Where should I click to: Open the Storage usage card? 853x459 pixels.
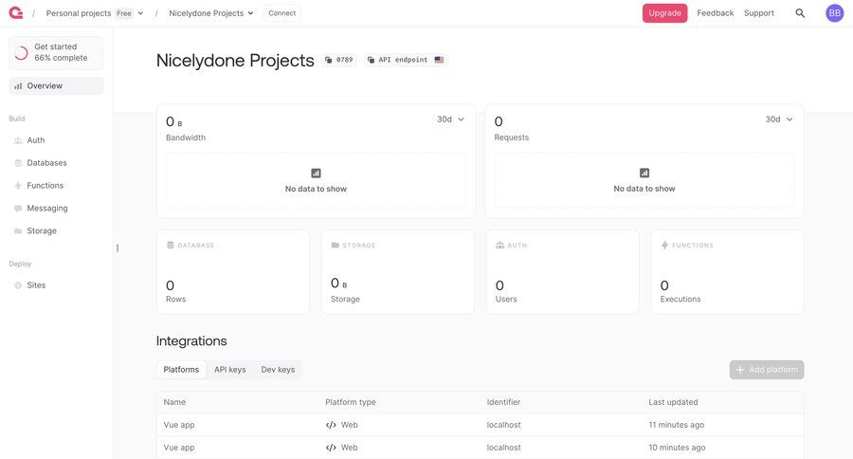398,271
